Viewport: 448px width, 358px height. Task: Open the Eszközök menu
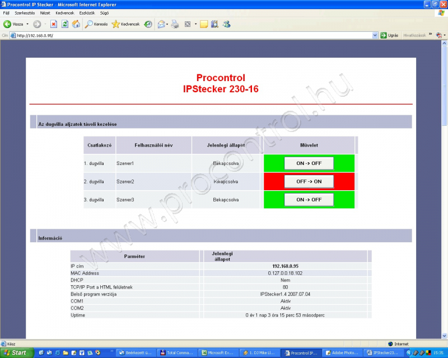(87, 13)
